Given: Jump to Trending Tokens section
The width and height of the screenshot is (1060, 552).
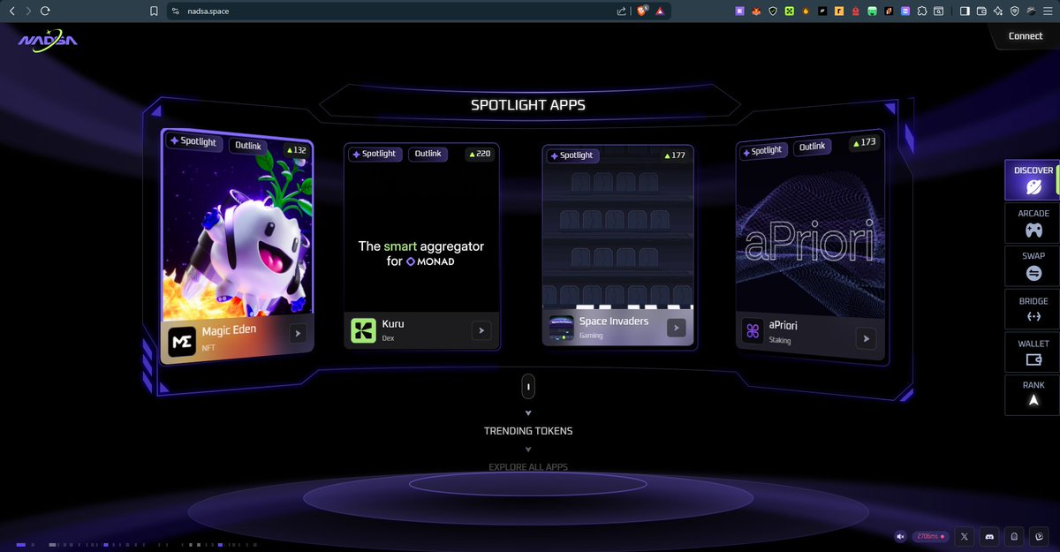Looking at the screenshot, I should 528,431.
